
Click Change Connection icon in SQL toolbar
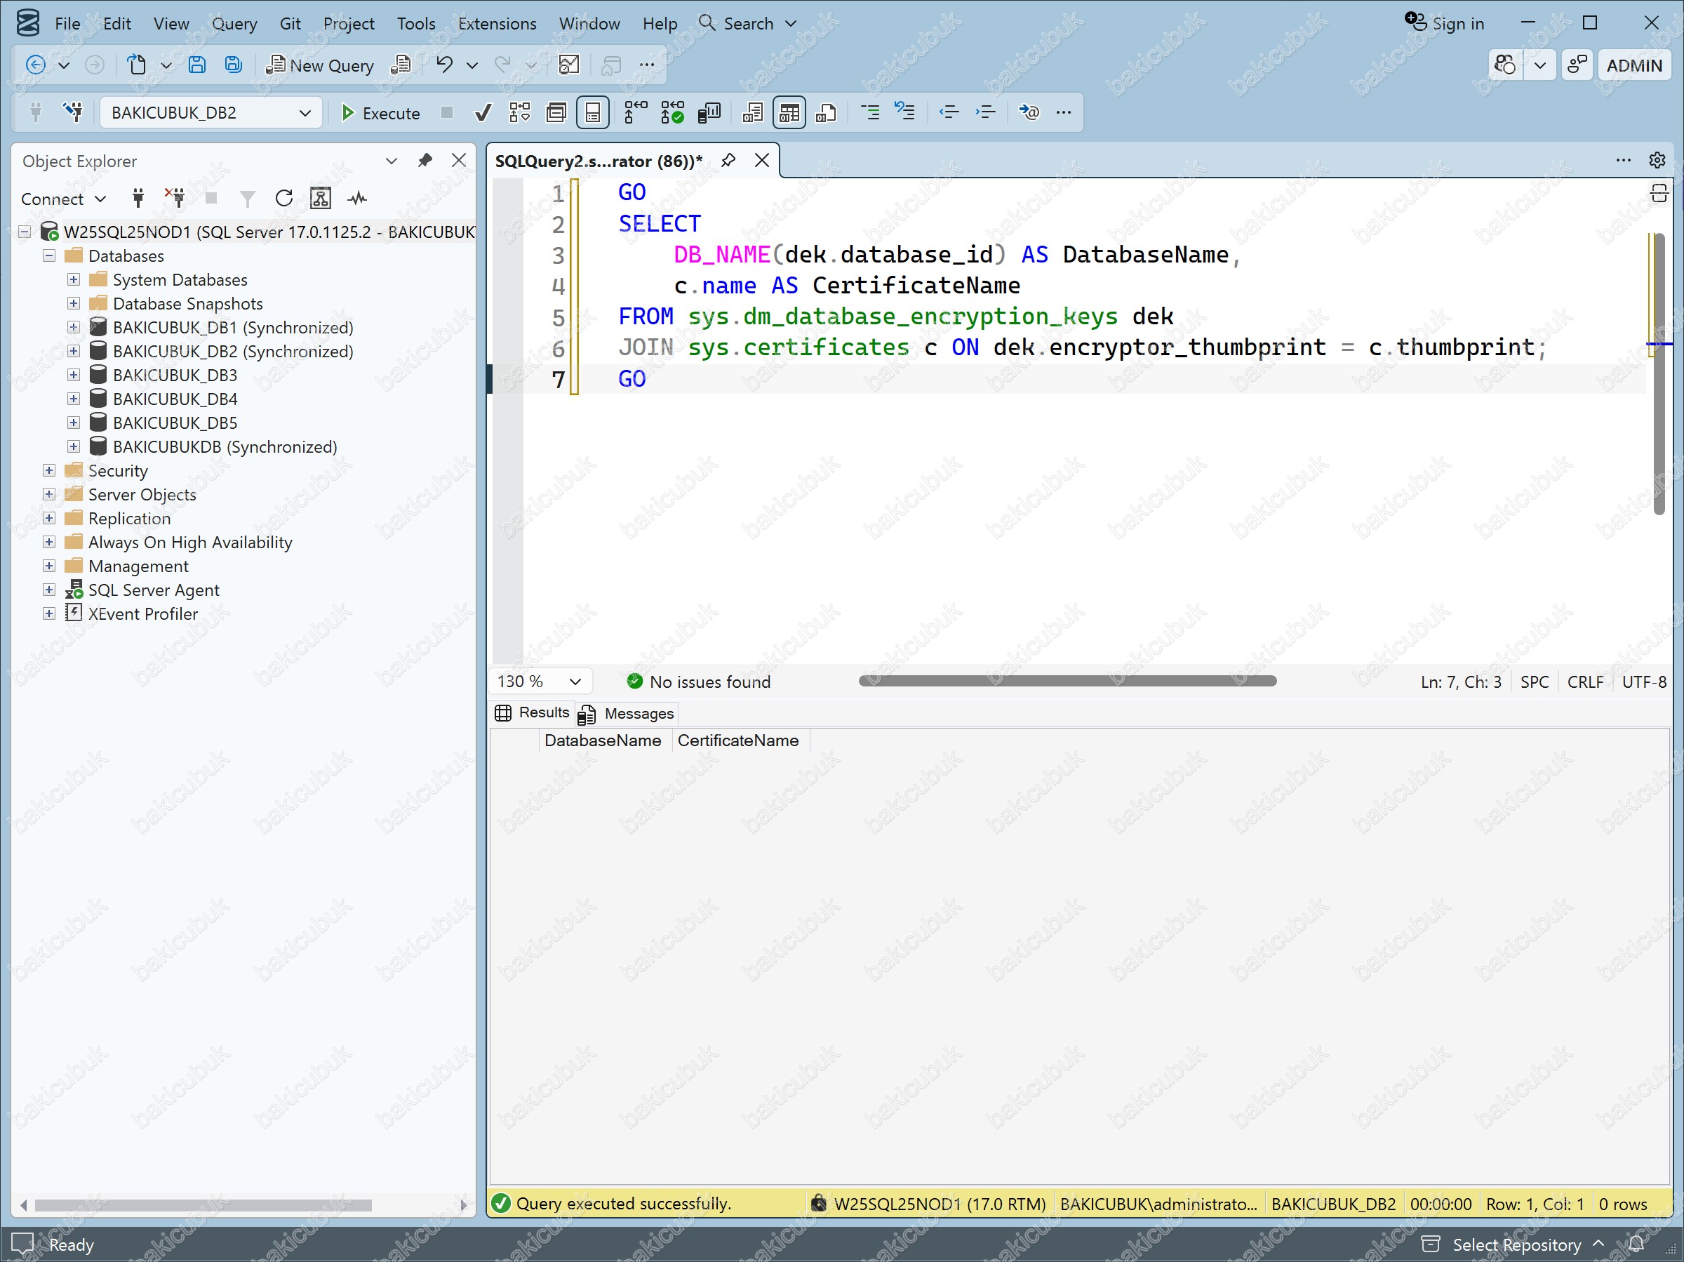[x=74, y=113]
